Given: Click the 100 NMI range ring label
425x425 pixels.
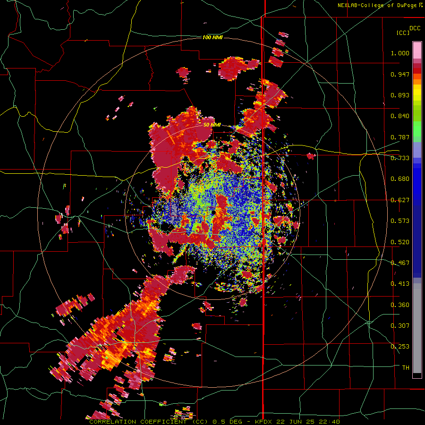Looking at the screenshot, I should [x=212, y=37].
